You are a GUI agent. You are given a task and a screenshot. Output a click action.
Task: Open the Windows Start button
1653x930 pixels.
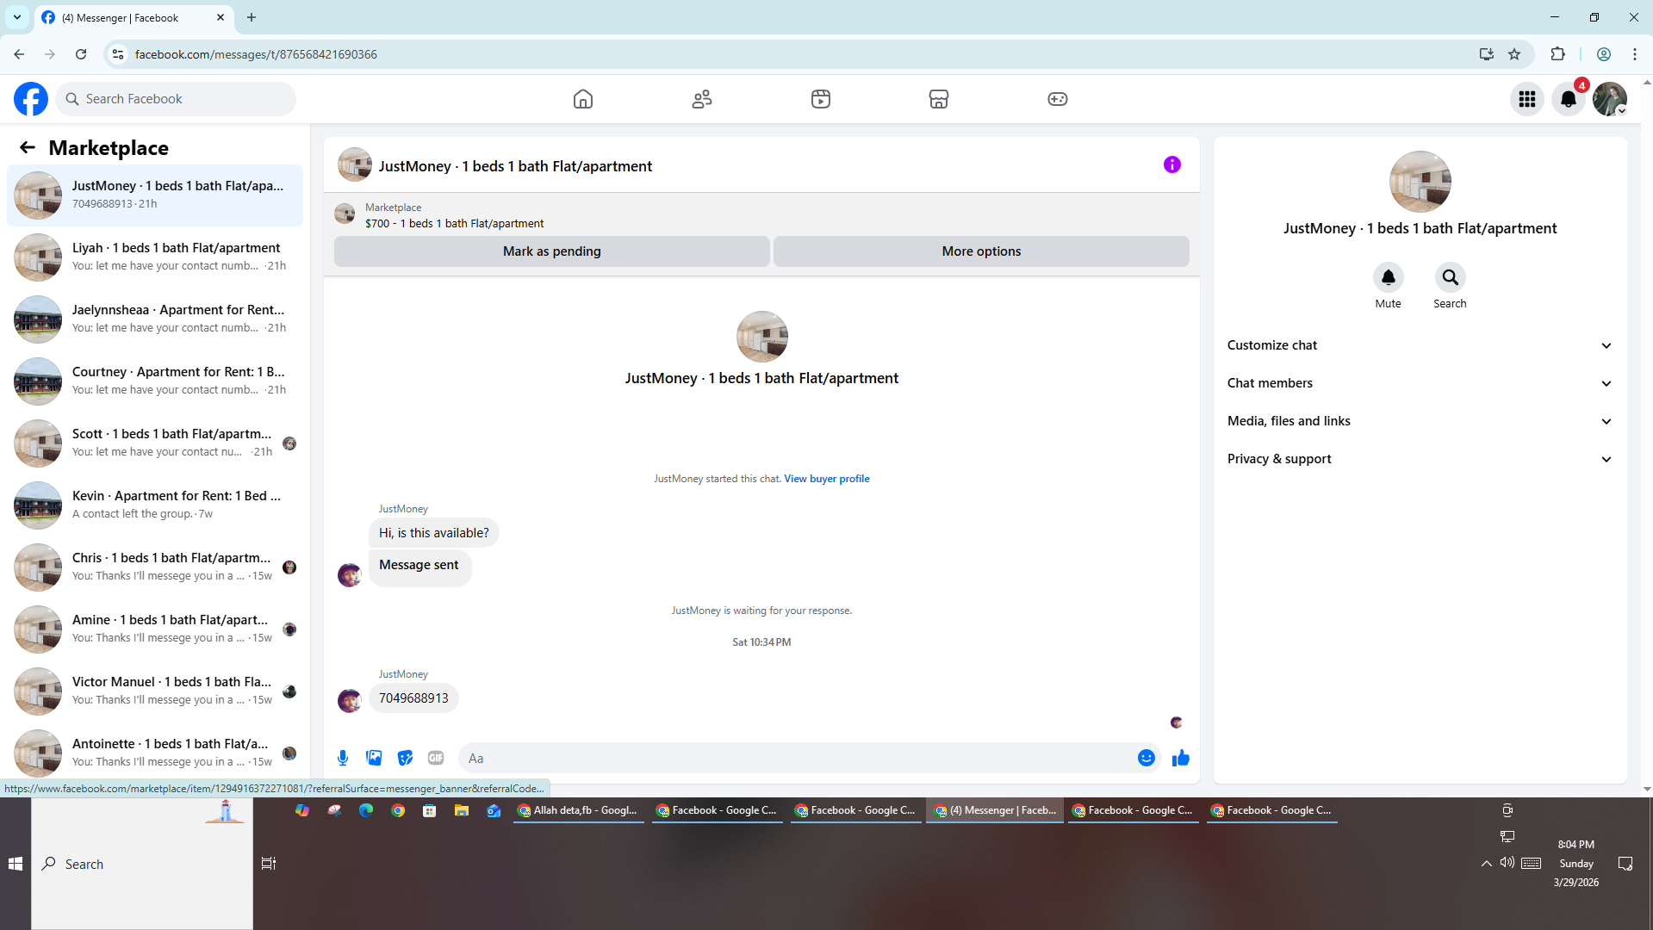coord(16,864)
